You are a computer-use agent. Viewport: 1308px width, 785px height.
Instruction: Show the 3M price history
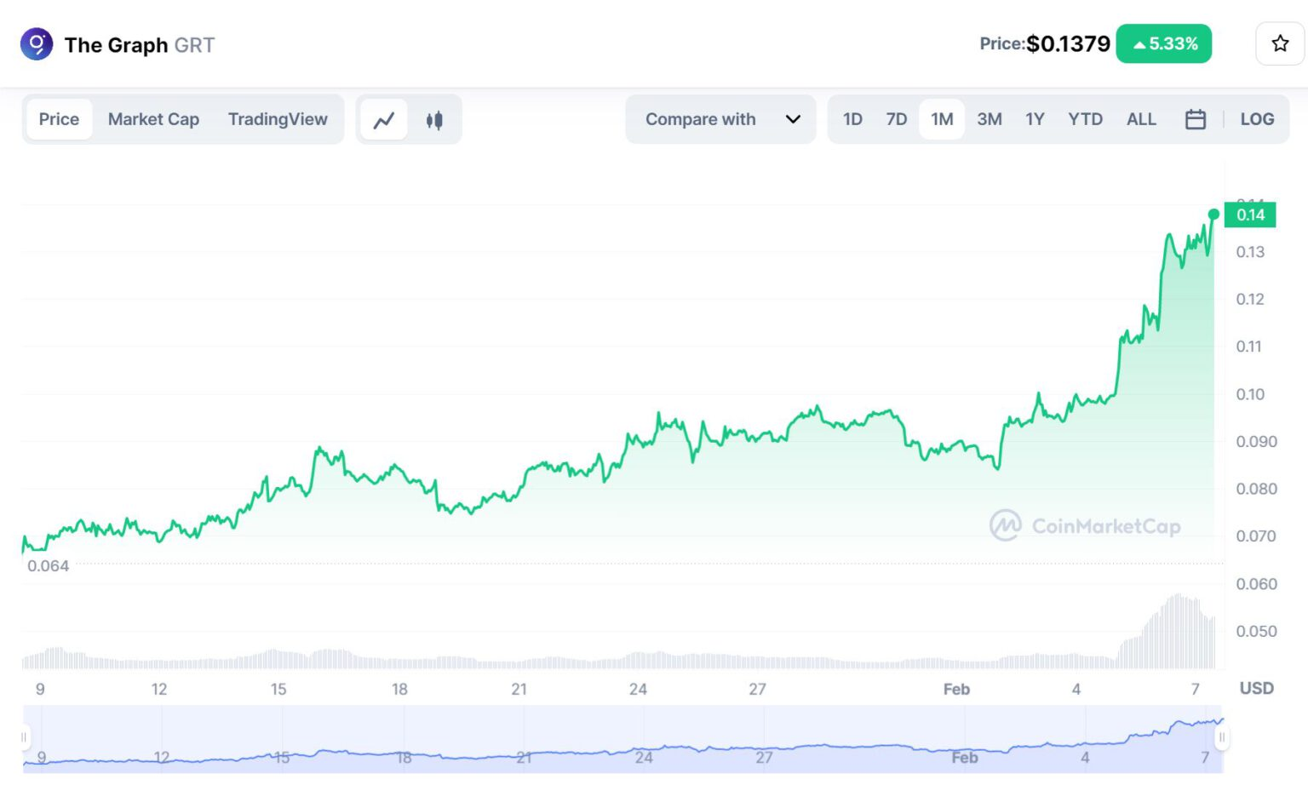coord(989,119)
